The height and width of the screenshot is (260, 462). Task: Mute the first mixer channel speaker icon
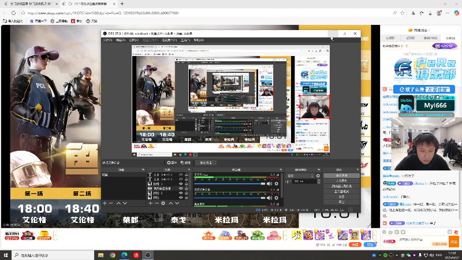point(269,184)
